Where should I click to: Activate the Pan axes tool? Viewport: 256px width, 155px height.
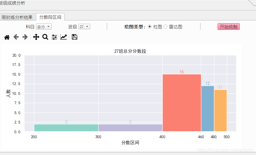36,37
